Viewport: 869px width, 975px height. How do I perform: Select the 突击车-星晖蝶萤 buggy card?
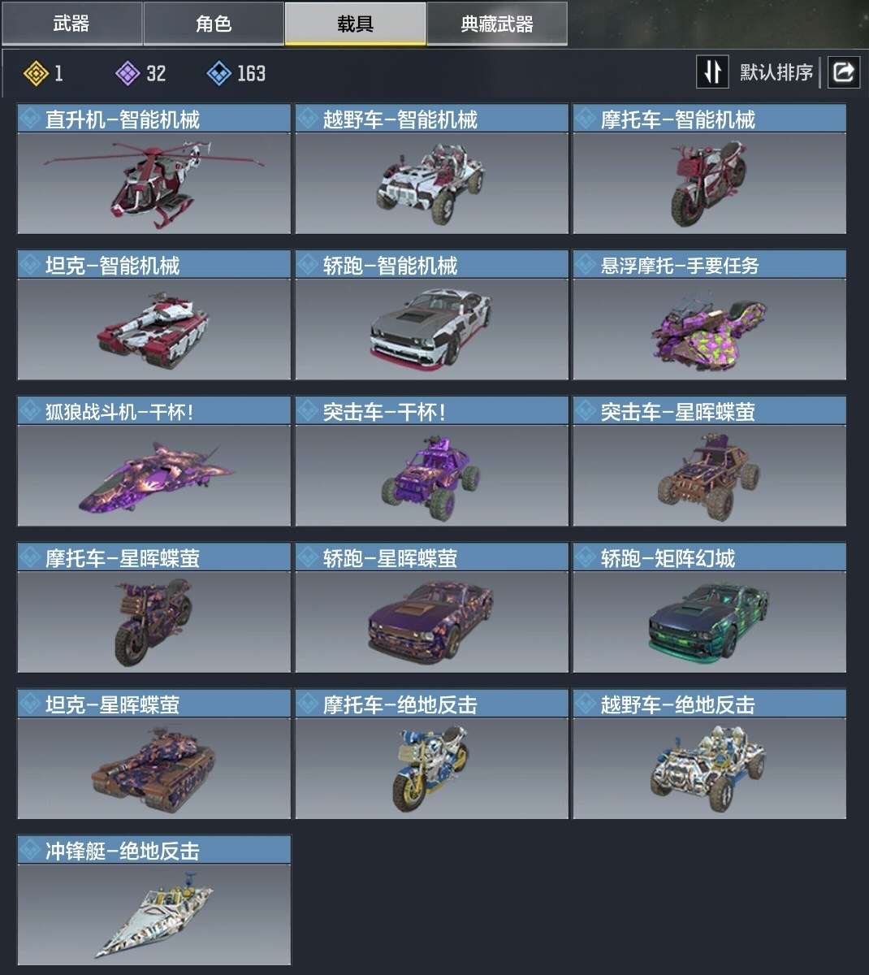(x=710, y=461)
